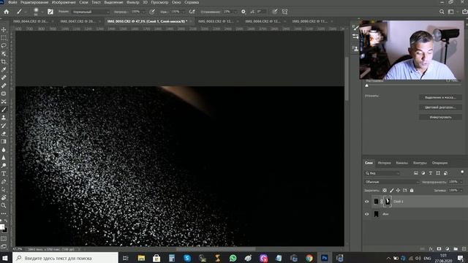Viewport: 468px width, 263px height.
Task: Open the layer Opacity dropdown
Action: tap(461, 182)
